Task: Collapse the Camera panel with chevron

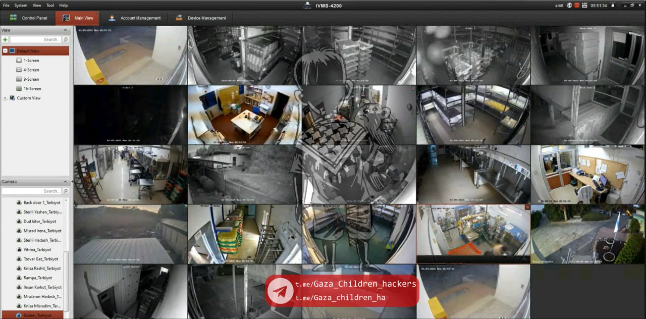Action: (x=65, y=182)
